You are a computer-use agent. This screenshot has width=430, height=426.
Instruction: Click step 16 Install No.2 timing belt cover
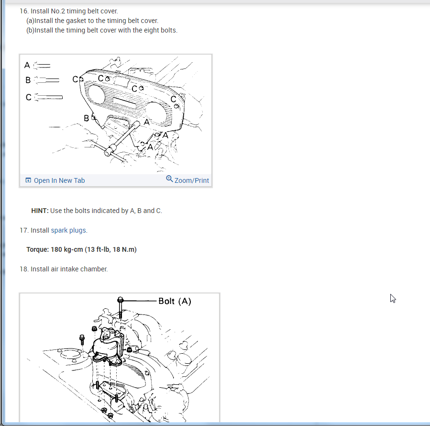[x=69, y=11]
